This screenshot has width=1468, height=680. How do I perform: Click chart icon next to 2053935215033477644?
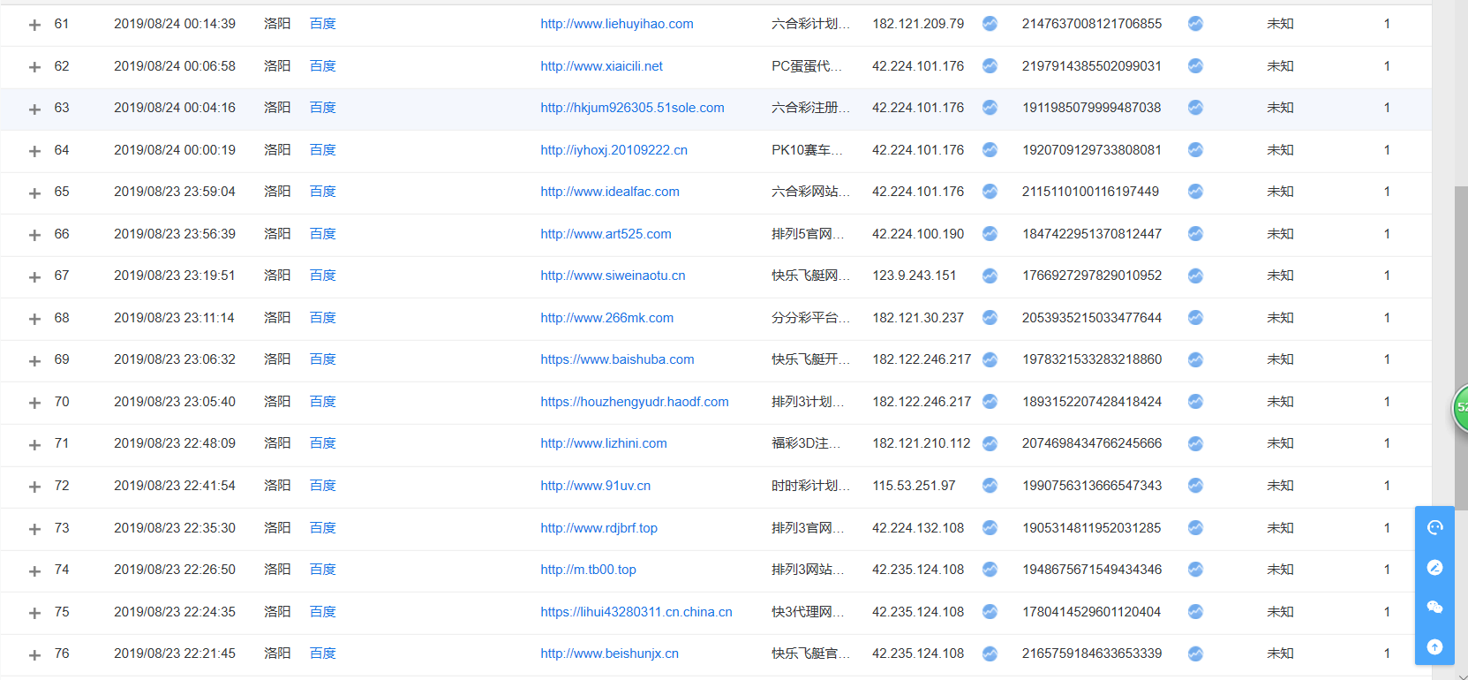[x=1195, y=318]
